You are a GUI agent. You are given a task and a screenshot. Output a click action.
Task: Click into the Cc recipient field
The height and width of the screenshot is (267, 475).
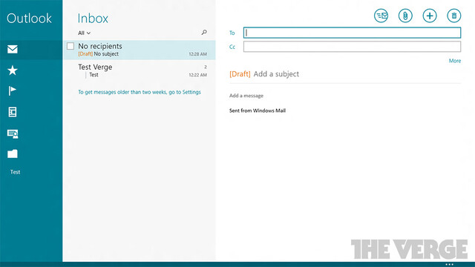[x=352, y=47]
